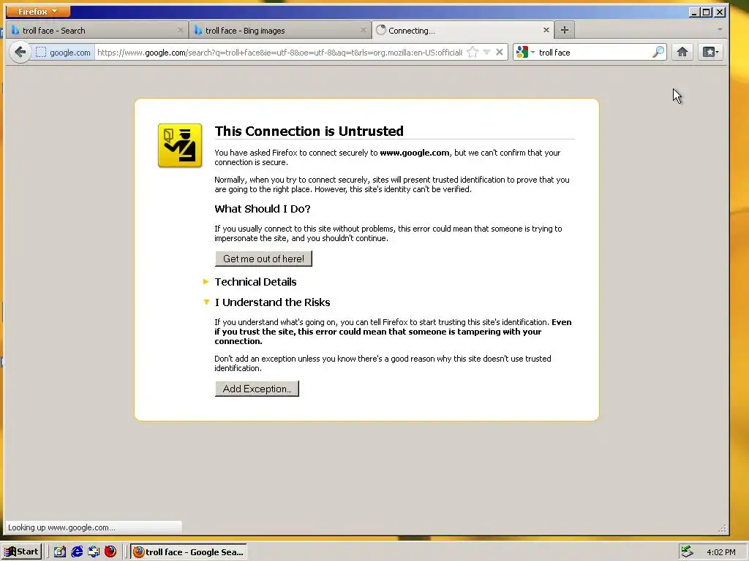Switch to the 'troll face - Search' tab
The image size is (749, 561).
tap(97, 31)
